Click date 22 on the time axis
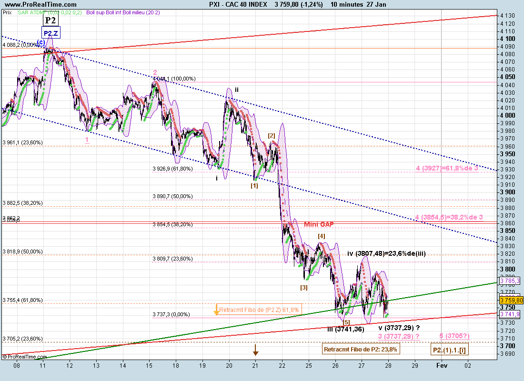The image size is (524, 381). coord(282,366)
